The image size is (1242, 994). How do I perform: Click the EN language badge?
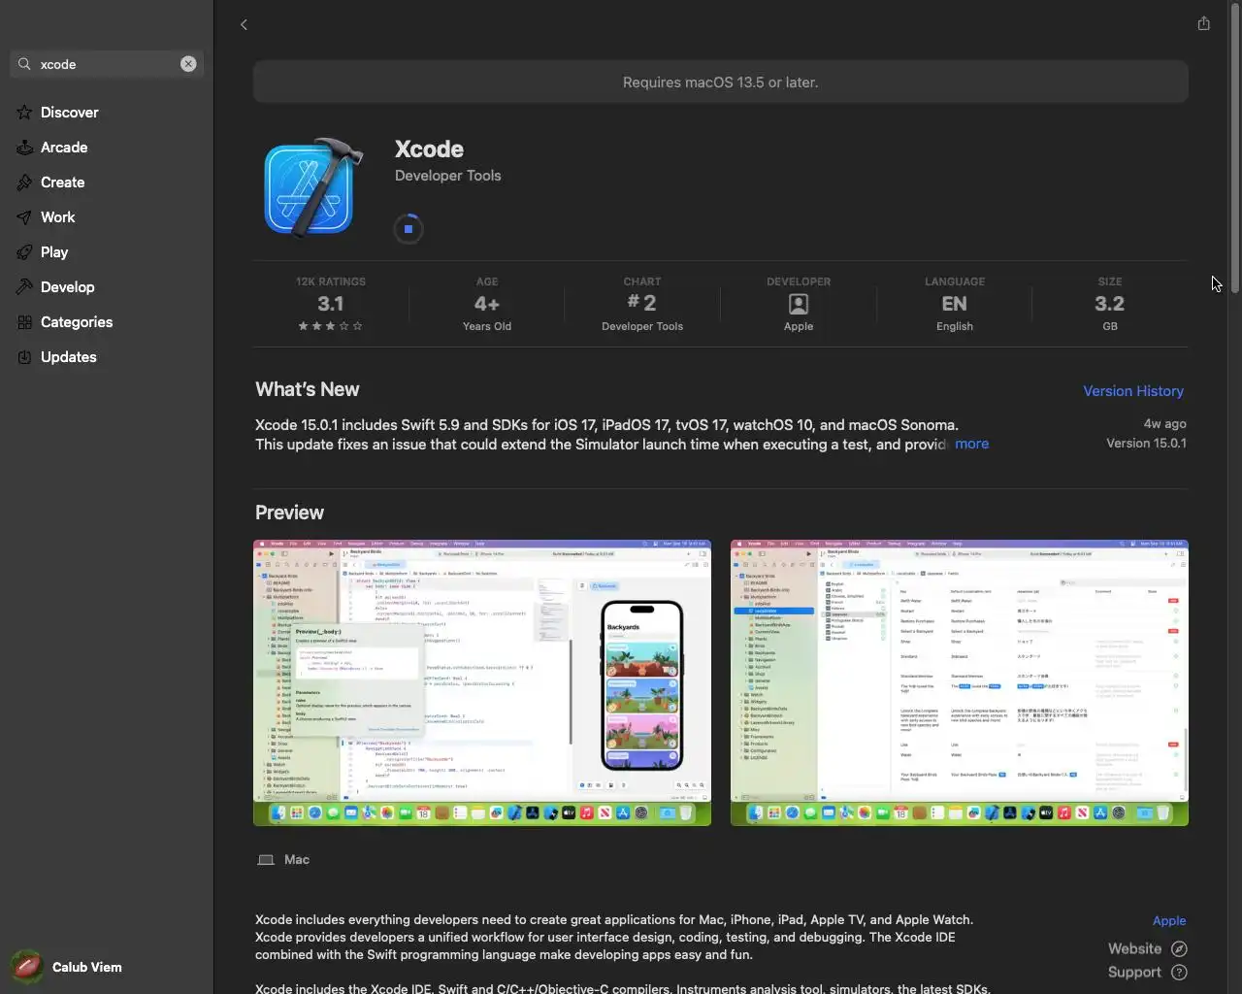coord(954,304)
